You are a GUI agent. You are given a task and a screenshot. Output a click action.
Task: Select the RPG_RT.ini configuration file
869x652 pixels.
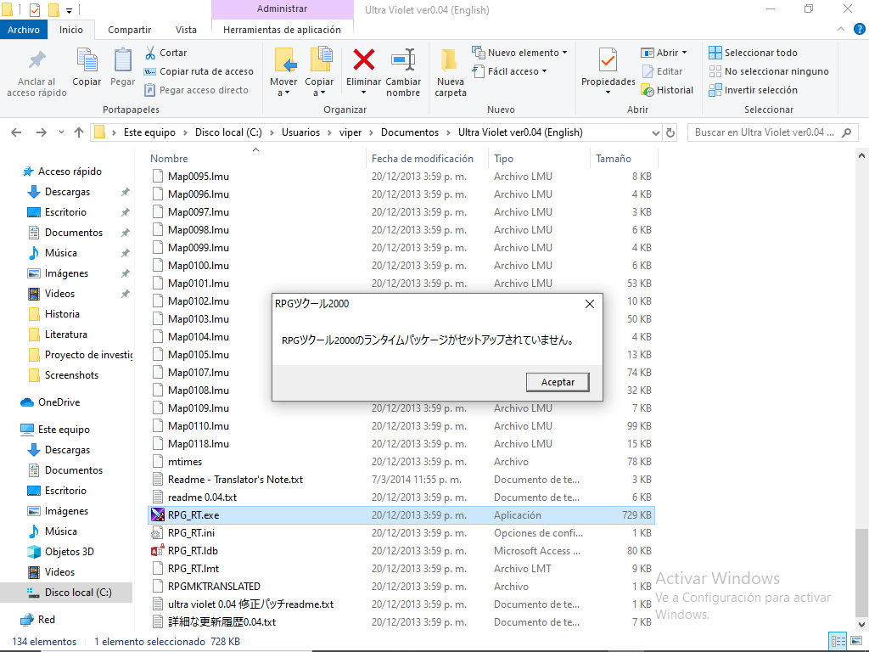pyautogui.click(x=401, y=533)
